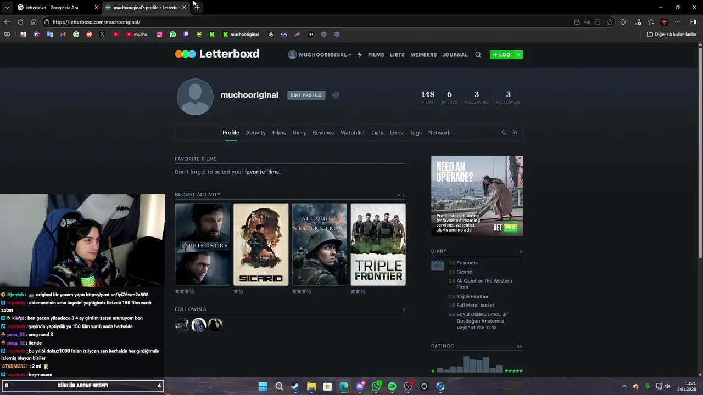
Task: Click the browser home icon
Action: coord(34,22)
